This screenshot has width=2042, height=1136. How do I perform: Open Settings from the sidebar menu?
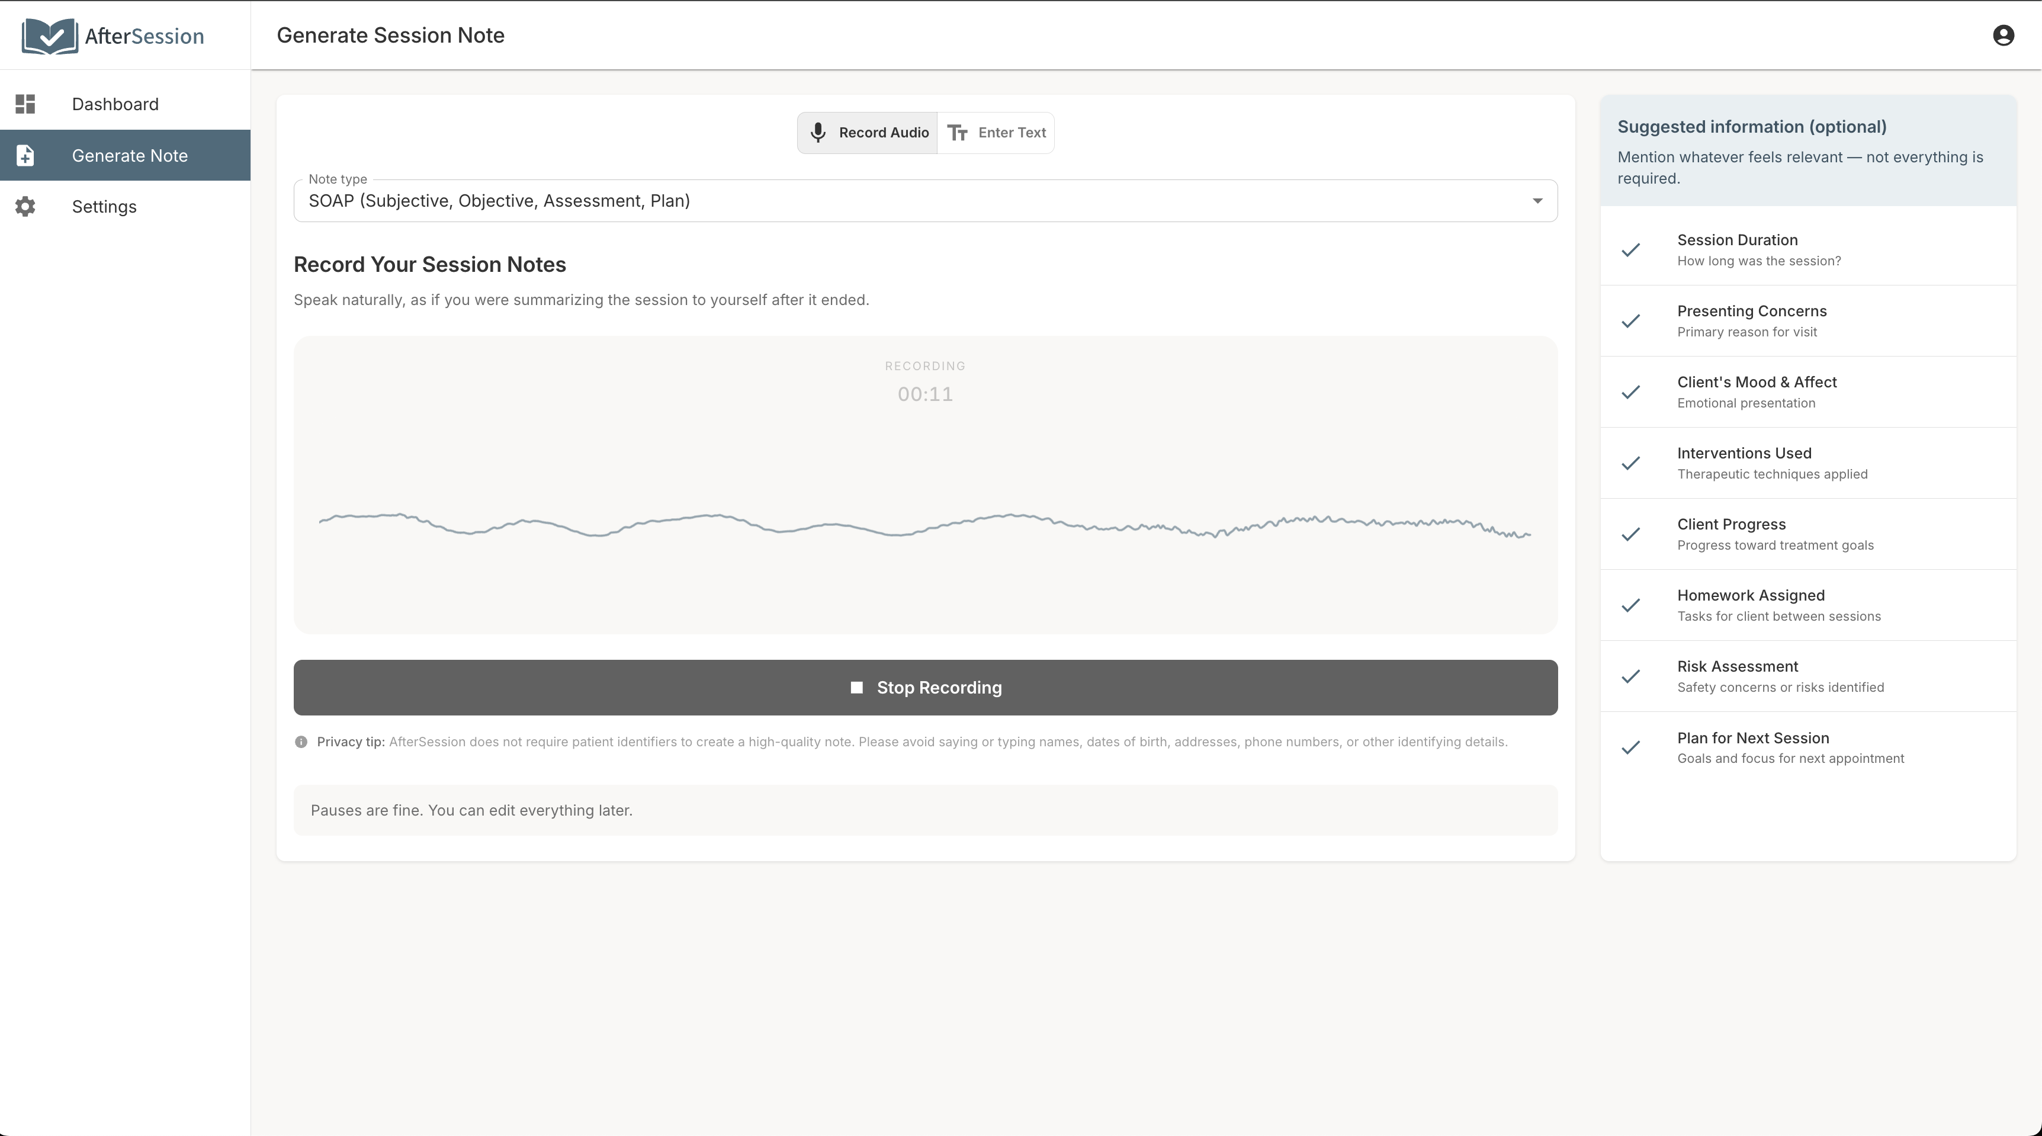tap(104, 206)
